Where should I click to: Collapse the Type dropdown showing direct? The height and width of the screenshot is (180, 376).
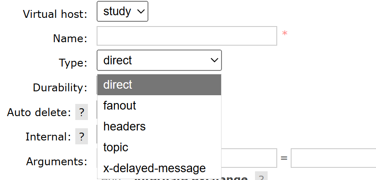(x=159, y=60)
